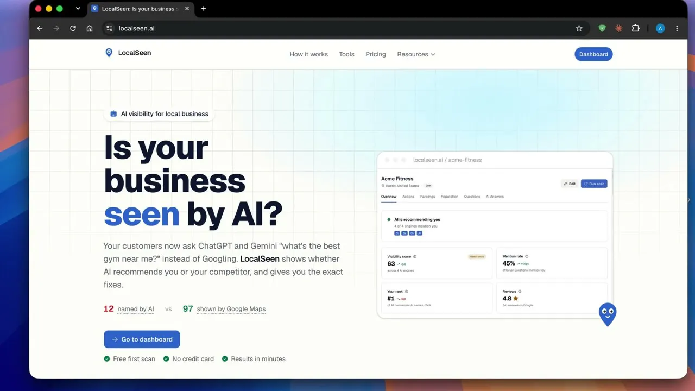Go to the Pricing page
Image resolution: width=695 pixels, height=391 pixels.
[x=376, y=54]
